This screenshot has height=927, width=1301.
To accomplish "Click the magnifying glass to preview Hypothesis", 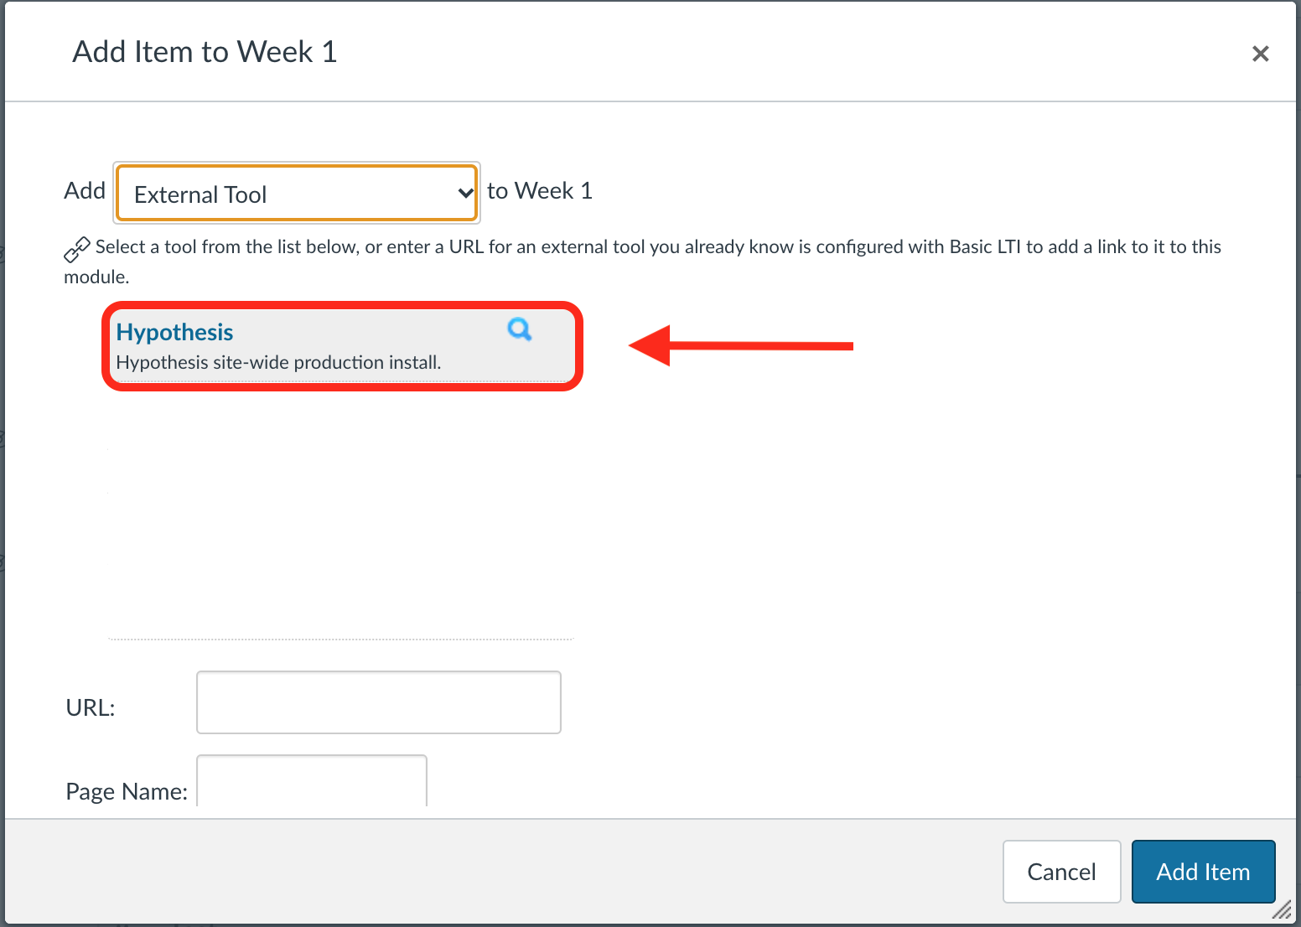I will 519,330.
